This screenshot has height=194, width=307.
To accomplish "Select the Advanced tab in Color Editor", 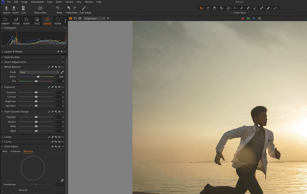I will pos(15,151).
